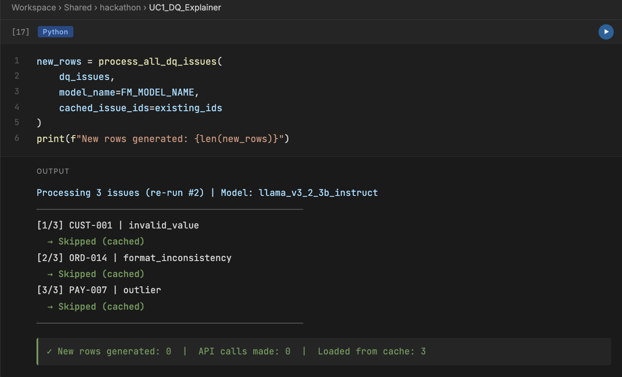Open the Python language selector dropdown
622x377 pixels.
tap(55, 31)
